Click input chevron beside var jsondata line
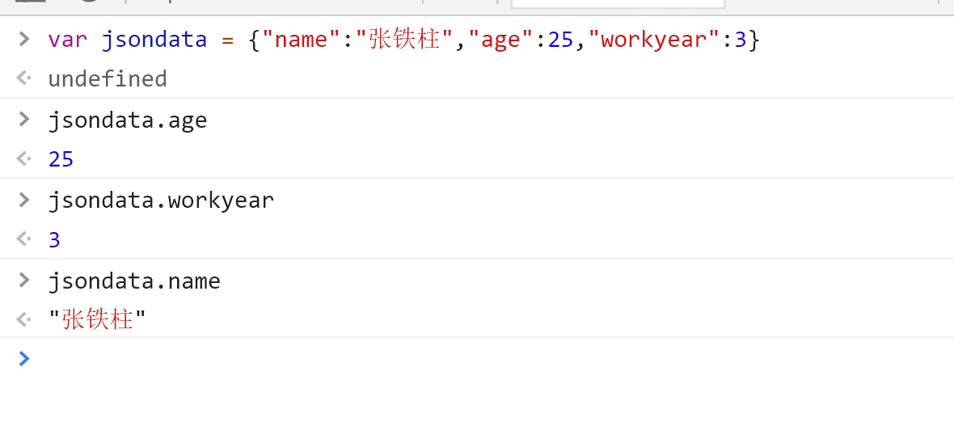954x435 pixels. pyautogui.click(x=24, y=38)
